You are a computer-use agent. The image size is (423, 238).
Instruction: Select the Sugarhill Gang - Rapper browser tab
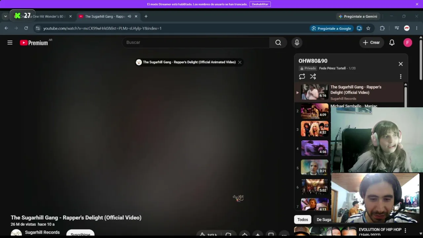click(108, 16)
